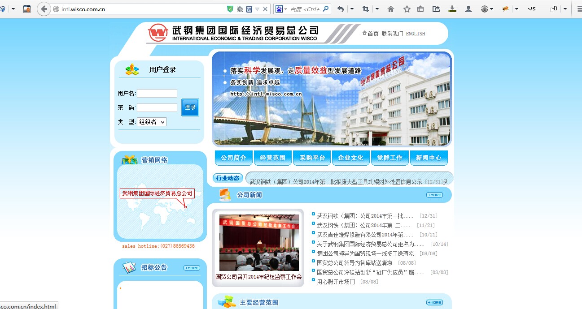
Task: Click +MORE beside 主要经营范围
Action: pyautogui.click(x=434, y=302)
